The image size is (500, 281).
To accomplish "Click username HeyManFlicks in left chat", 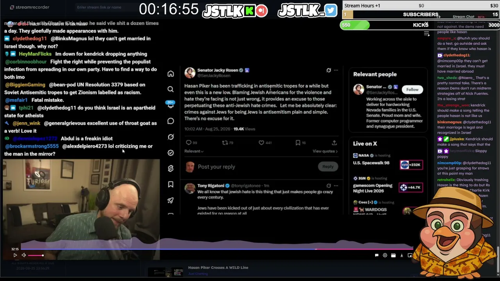I will pyautogui.click(x=35, y=54).
